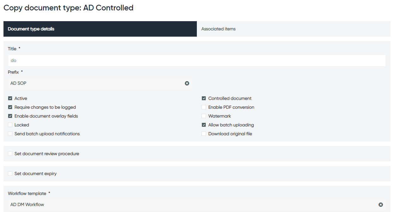The image size is (394, 212).
Task: Click into the Title input field
Action: pos(197,60)
